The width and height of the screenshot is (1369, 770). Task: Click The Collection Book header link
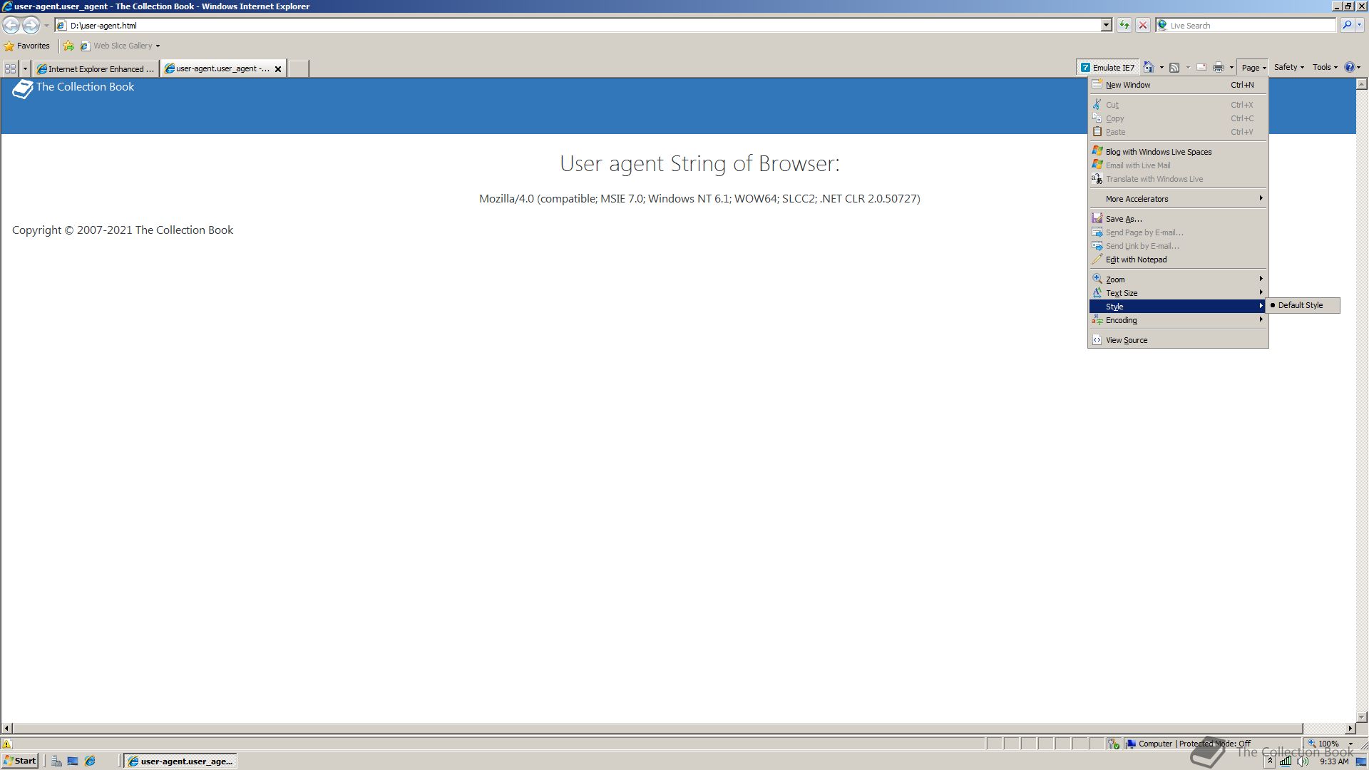coord(85,87)
